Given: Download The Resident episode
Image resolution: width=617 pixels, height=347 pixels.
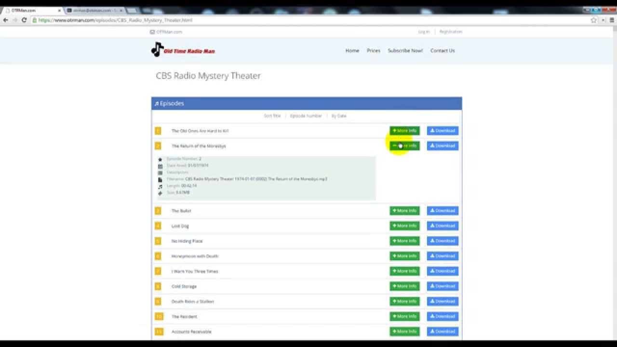Looking at the screenshot, I should [443, 316].
